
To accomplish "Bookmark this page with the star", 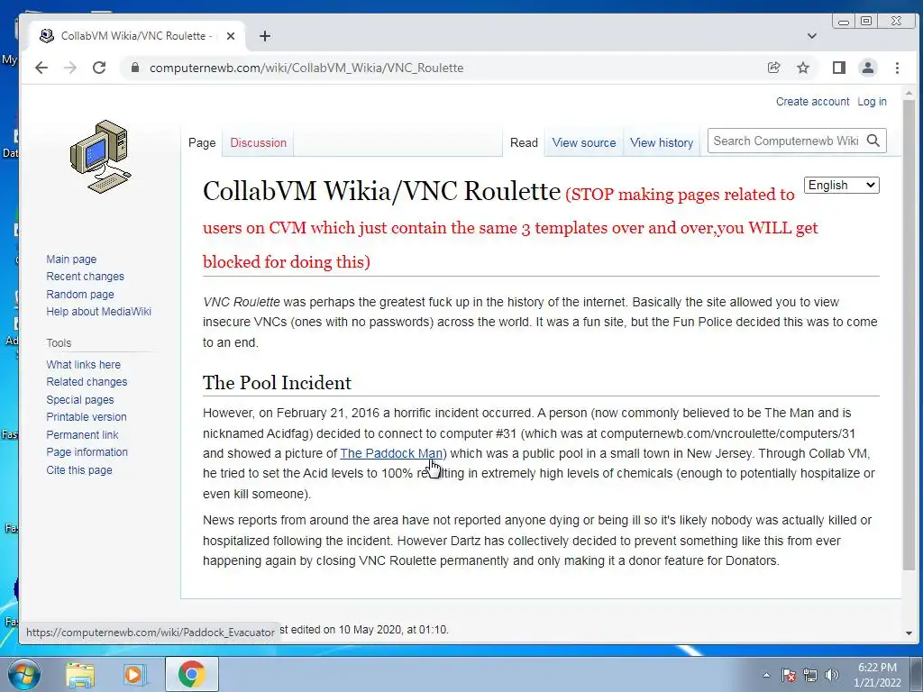I will (x=803, y=68).
